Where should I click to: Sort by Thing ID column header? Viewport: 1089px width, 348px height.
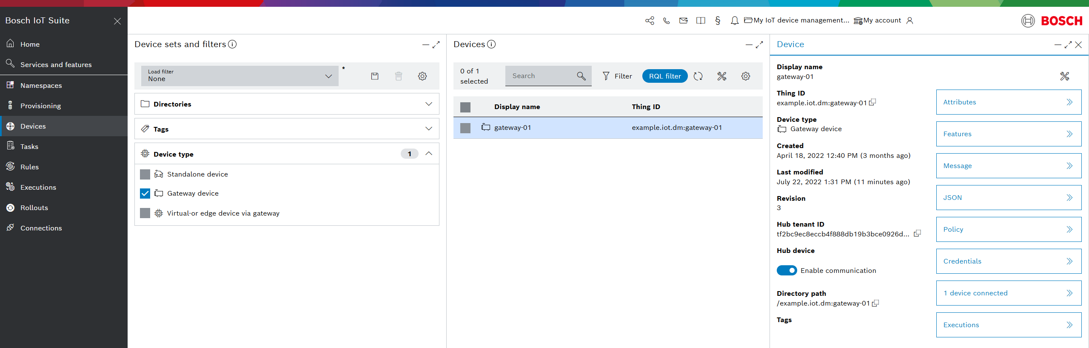click(646, 107)
